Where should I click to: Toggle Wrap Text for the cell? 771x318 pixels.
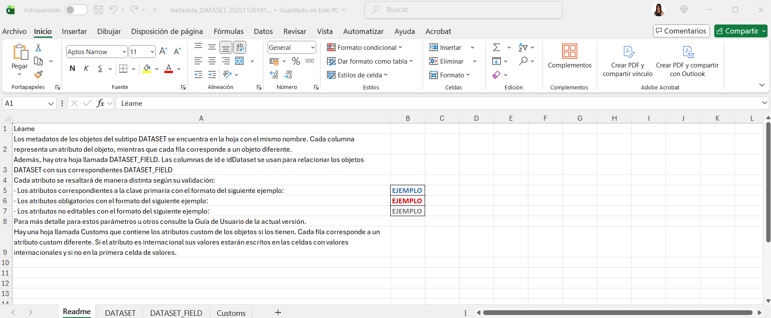click(x=240, y=47)
